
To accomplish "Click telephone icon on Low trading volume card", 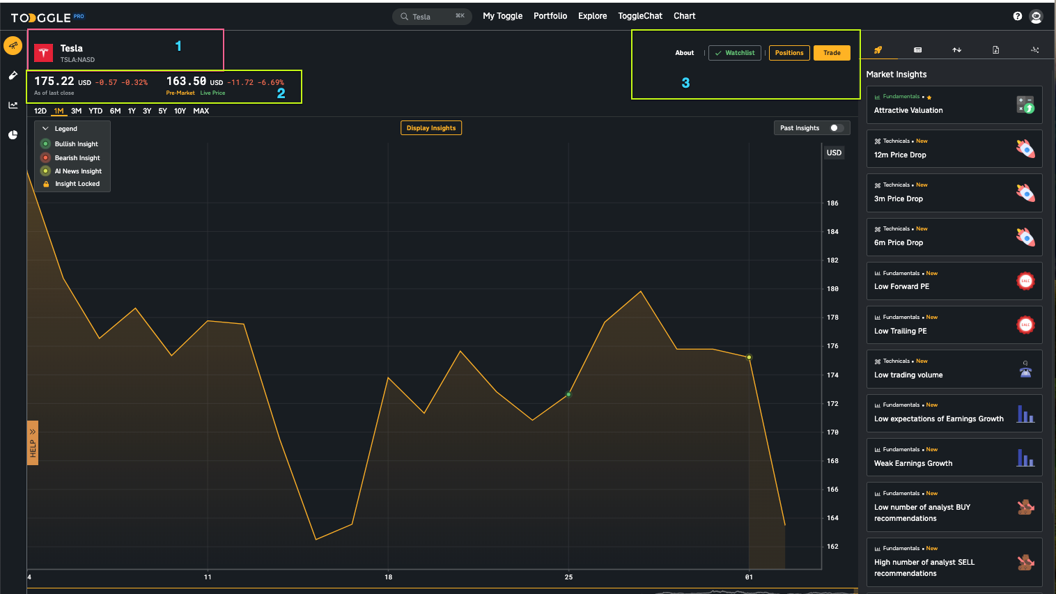I will (1025, 369).
